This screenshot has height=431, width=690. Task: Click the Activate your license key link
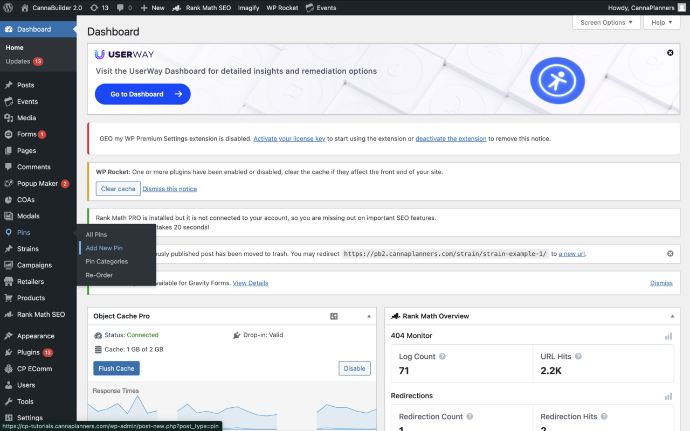[289, 138]
